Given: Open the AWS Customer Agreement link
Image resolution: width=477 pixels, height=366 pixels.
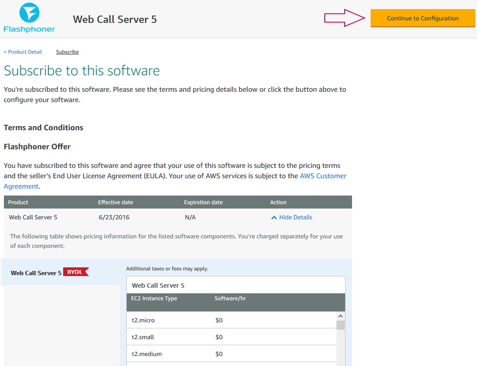Looking at the screenshot, I should point(323,176).
